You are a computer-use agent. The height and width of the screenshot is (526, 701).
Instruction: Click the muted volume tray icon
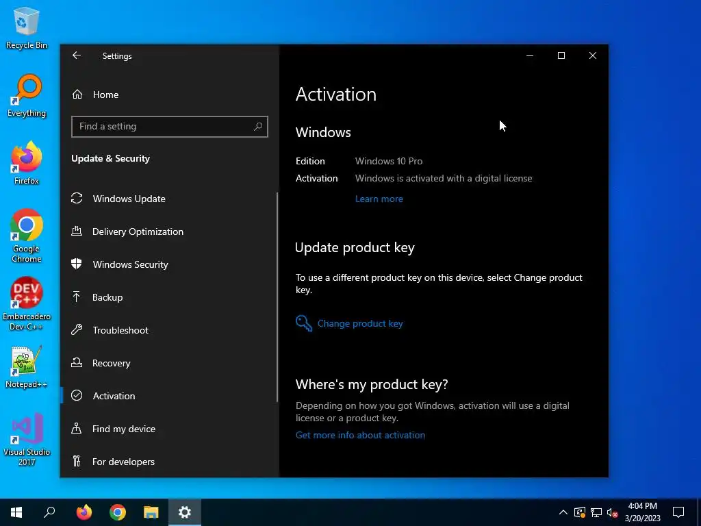coord(612,512)
